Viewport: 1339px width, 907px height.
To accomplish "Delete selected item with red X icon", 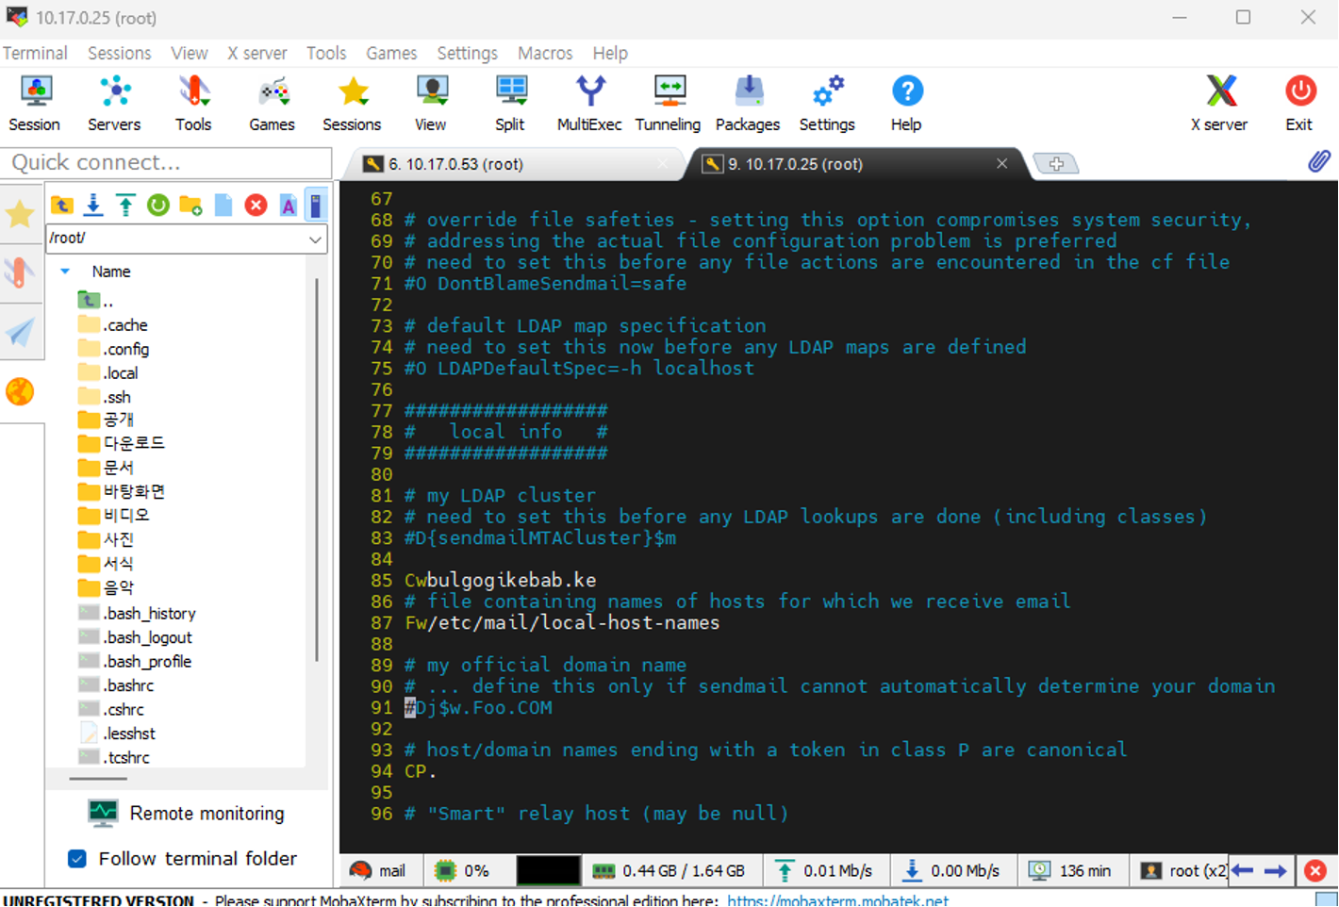I will tap(256, 205).
